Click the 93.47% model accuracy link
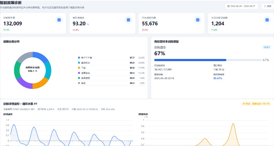Viewport: 274px width, 146px height. [x=218, y=78]
